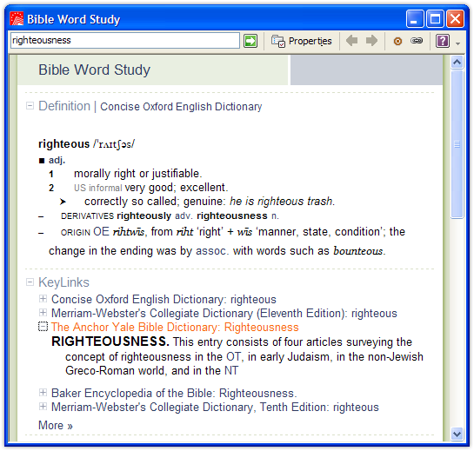Click the Bible Word Study title bar app icon
This screenshot has width=474, height=451.
tap(17, 19)
